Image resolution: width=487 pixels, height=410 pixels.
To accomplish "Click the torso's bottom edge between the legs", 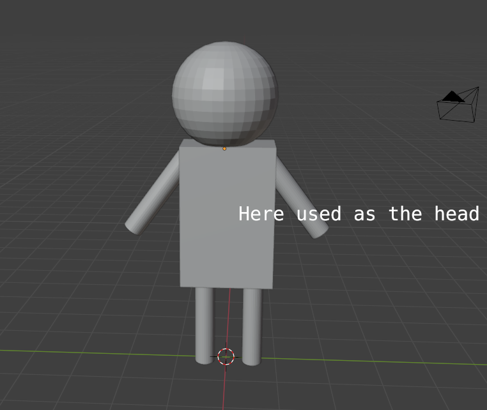I will click(x=228, y=287).
